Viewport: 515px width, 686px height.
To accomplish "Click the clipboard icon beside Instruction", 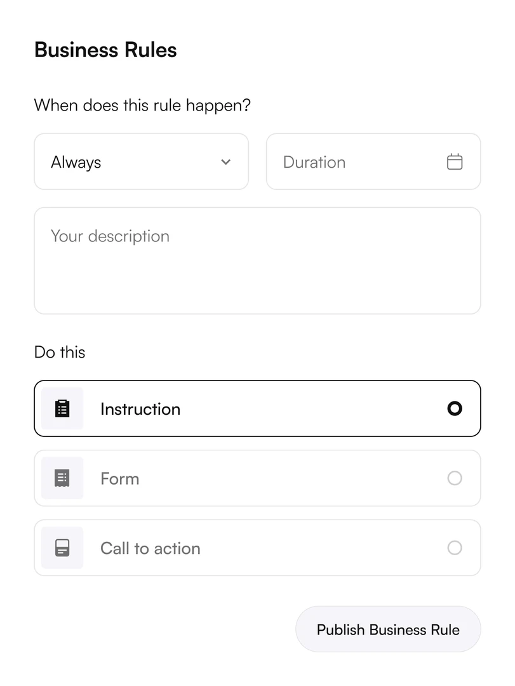I will point(62,408).
